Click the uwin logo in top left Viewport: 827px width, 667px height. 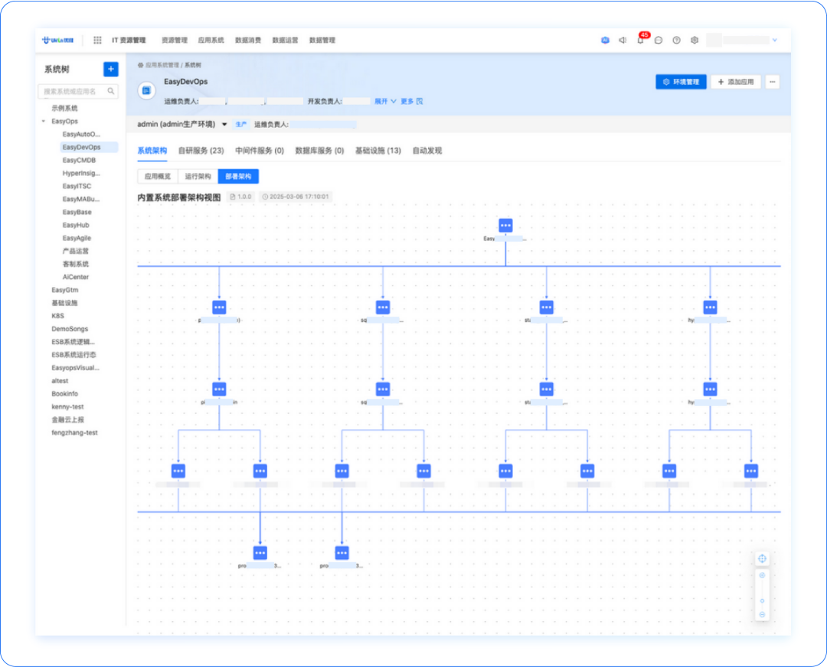pos(58,40)
